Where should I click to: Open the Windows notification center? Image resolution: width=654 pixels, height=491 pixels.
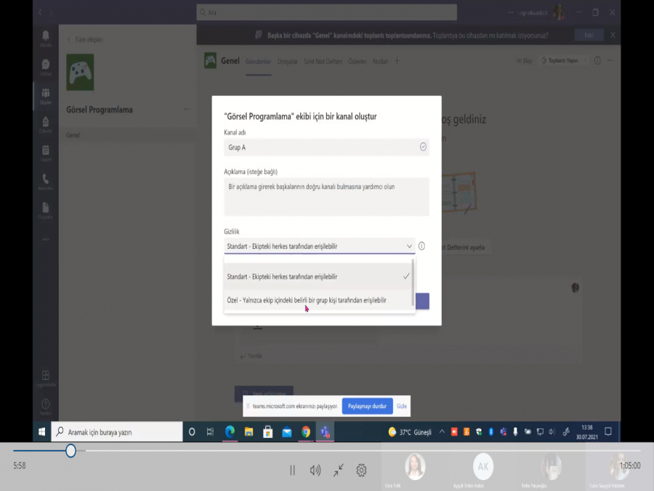tap(608, 431)
